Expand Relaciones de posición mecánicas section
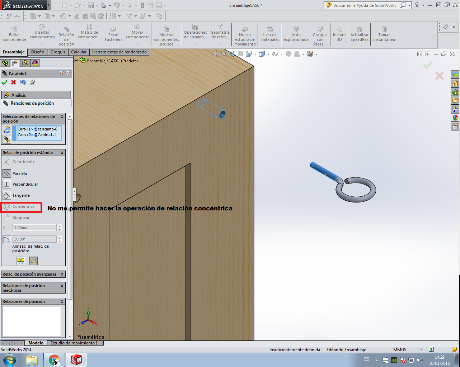This screenshot has width=460, height=367. tap(62, 286)
